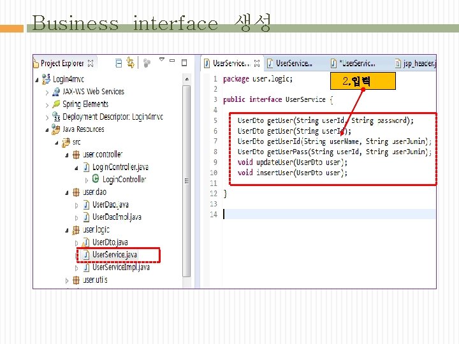
Task: Expand the UserDao.java node
Action: tap(76, 206)
